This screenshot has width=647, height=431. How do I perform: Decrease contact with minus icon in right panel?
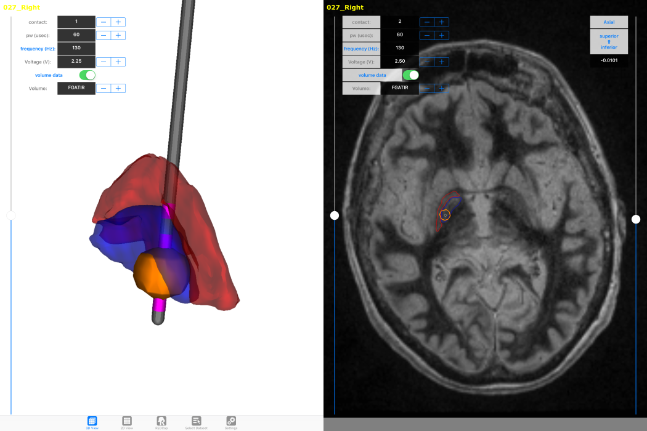coord(426,22)
